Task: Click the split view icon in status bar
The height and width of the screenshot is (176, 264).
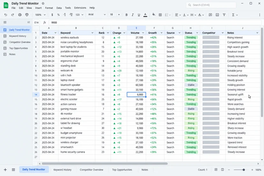Action: pos(223,170)
